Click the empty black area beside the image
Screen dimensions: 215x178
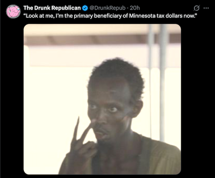197,96
